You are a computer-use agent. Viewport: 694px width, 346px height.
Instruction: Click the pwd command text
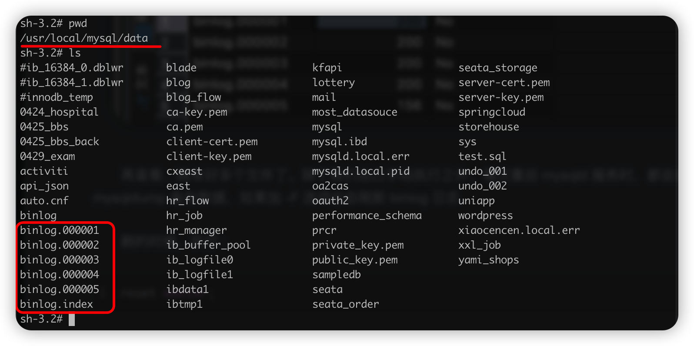point(78,23)
